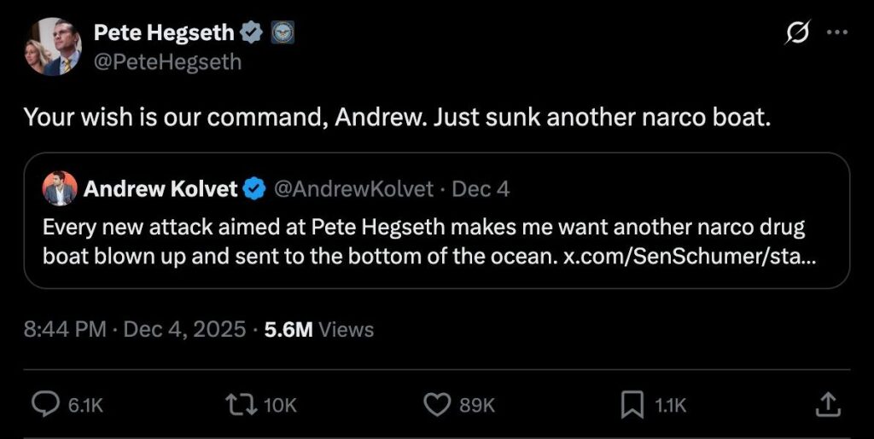Open the quoted tweet's Dec 4 date
Viewport: 874px width, 439px height.
click(x=481, y=189)
